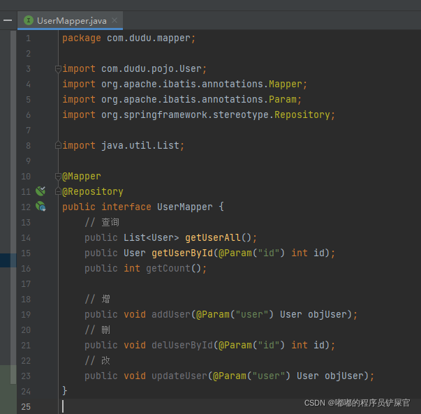Click the closing brace on line 24
This screenshot has width=421, height=414.
tap(64, 391)
